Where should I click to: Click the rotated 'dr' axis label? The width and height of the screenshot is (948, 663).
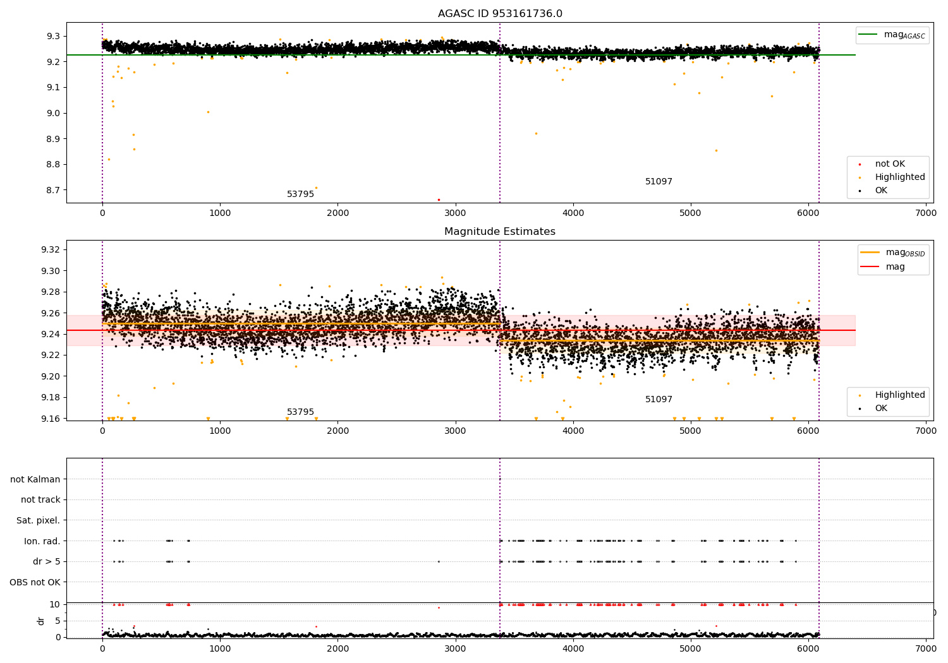[41, 621]
